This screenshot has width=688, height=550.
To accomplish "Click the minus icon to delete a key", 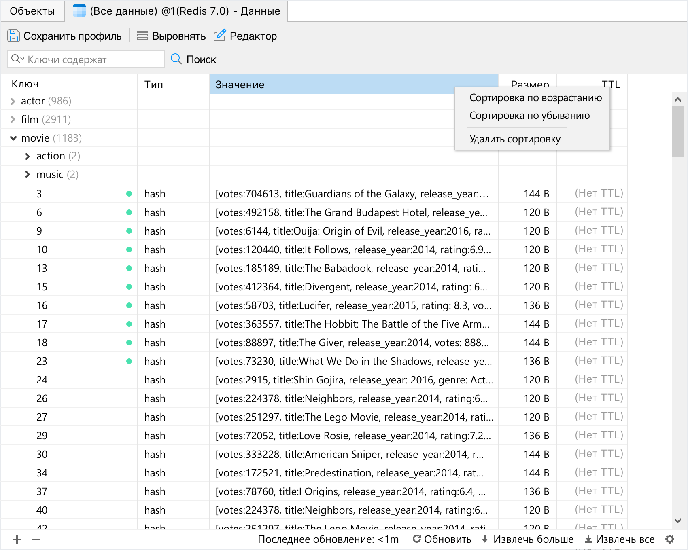I will coord(36,539).
